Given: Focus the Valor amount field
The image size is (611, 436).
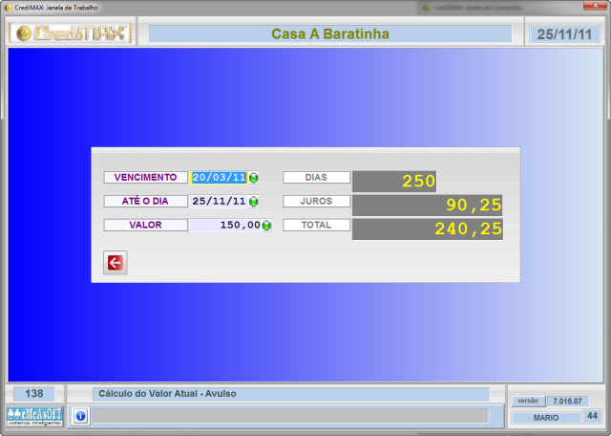Looking at the screenshot, I should (225, 226).
